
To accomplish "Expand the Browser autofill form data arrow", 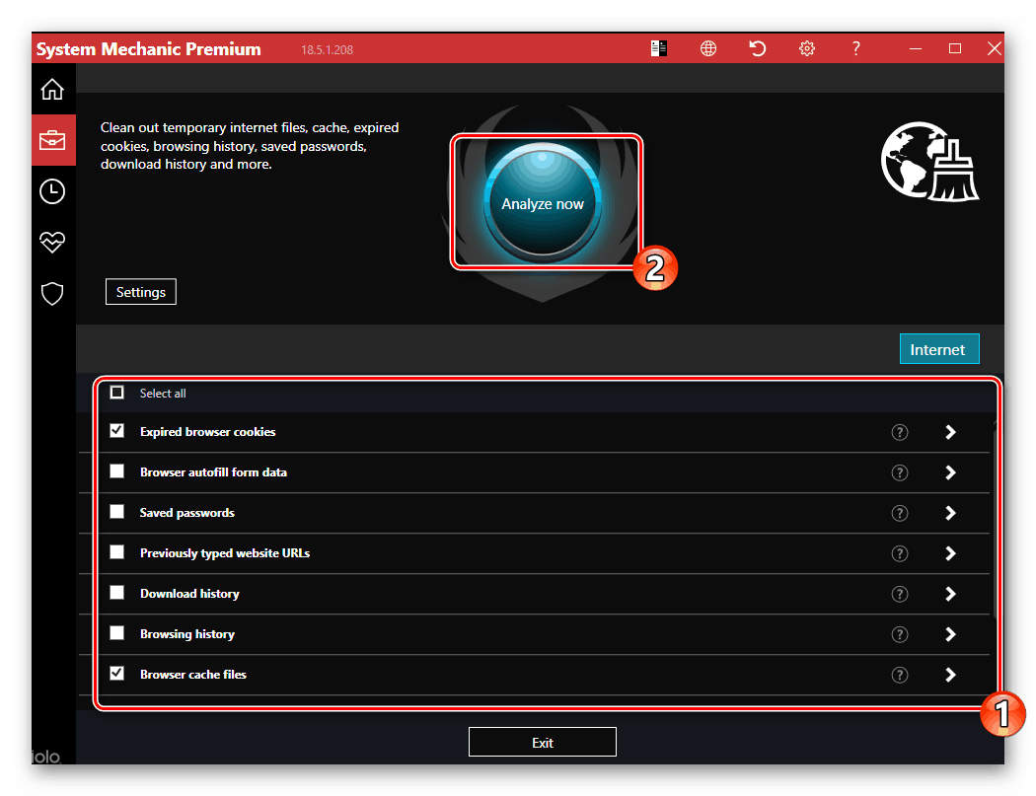I will 950,473.
